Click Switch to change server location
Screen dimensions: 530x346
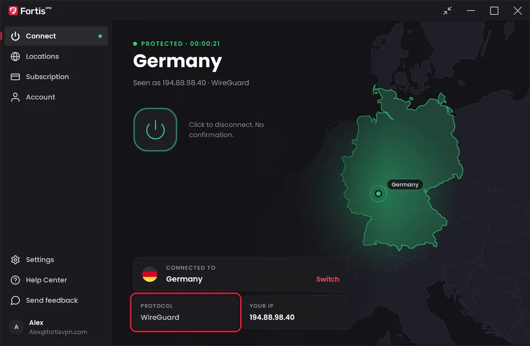[x=328, y=279]
